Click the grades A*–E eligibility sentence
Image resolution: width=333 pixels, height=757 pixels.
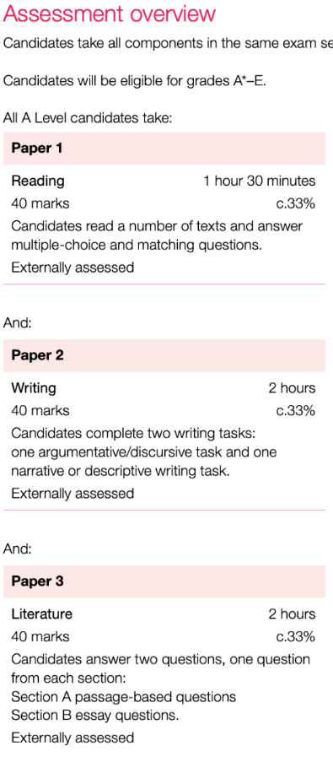(x=135, y=80)
